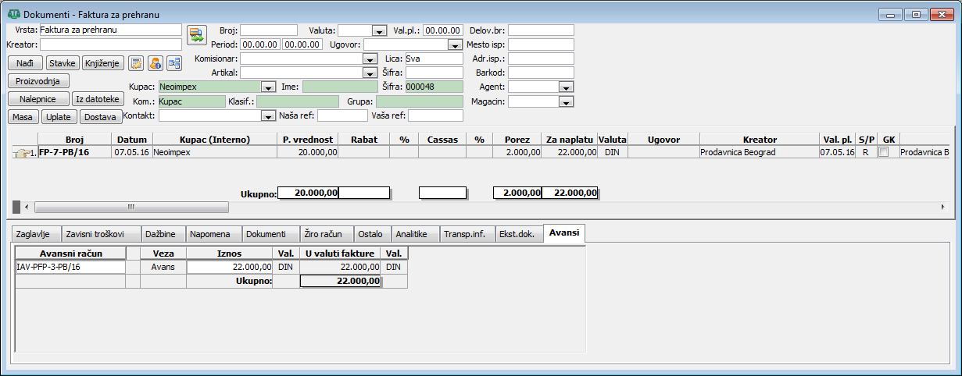Open the Komisionar dropdown list
The width and height of the screenshot is (962, 376).
(370, 59)
